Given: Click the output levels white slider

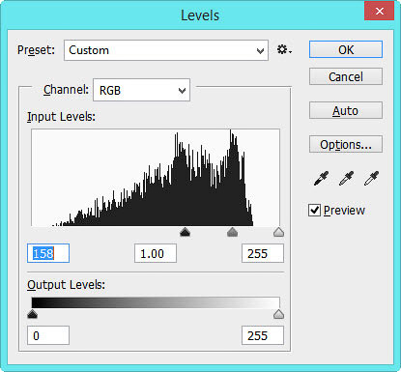Looking at the screenshot, I should click(278, 314).
